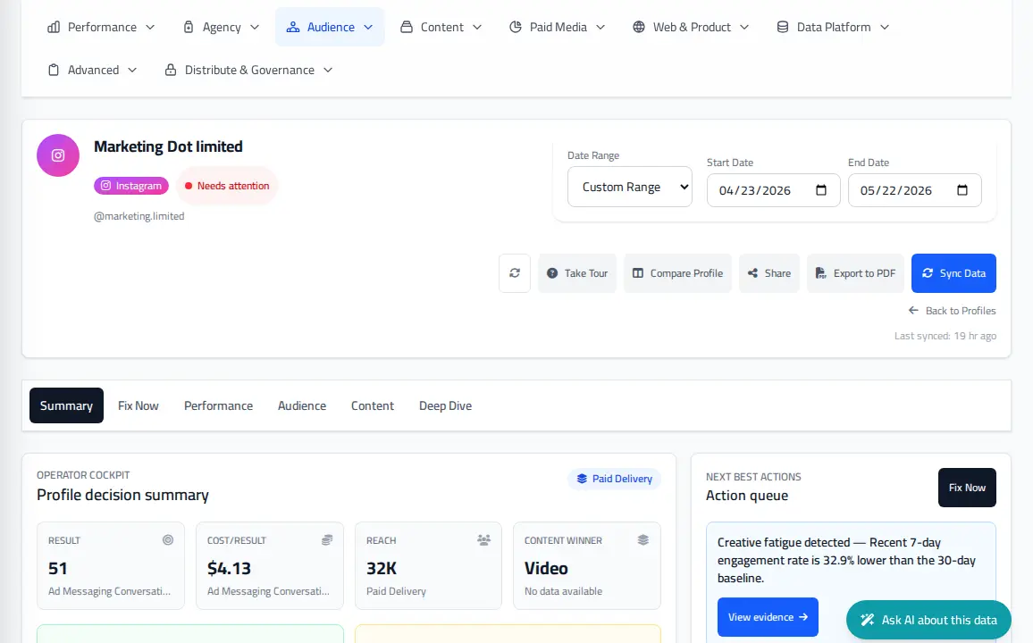Viewport: 1033px width, 643px height.
Task: Click the Paid Media pie chart icon
Action: point(516,27)
